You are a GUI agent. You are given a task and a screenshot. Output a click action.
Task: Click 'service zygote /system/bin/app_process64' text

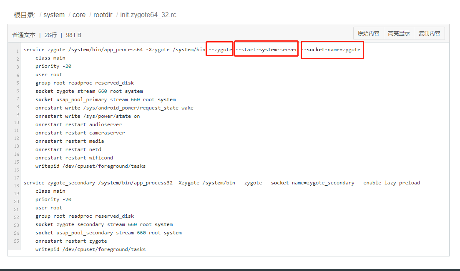(83, 50)
